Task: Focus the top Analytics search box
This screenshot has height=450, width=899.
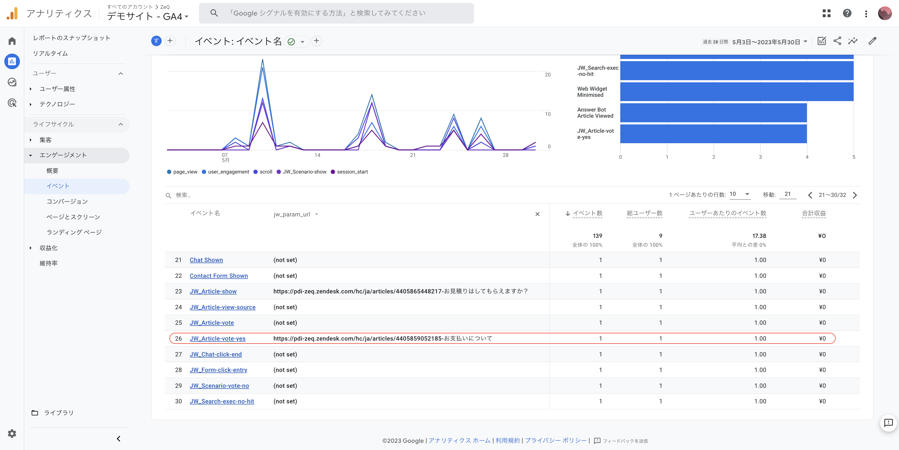Action: click(336, 13)
